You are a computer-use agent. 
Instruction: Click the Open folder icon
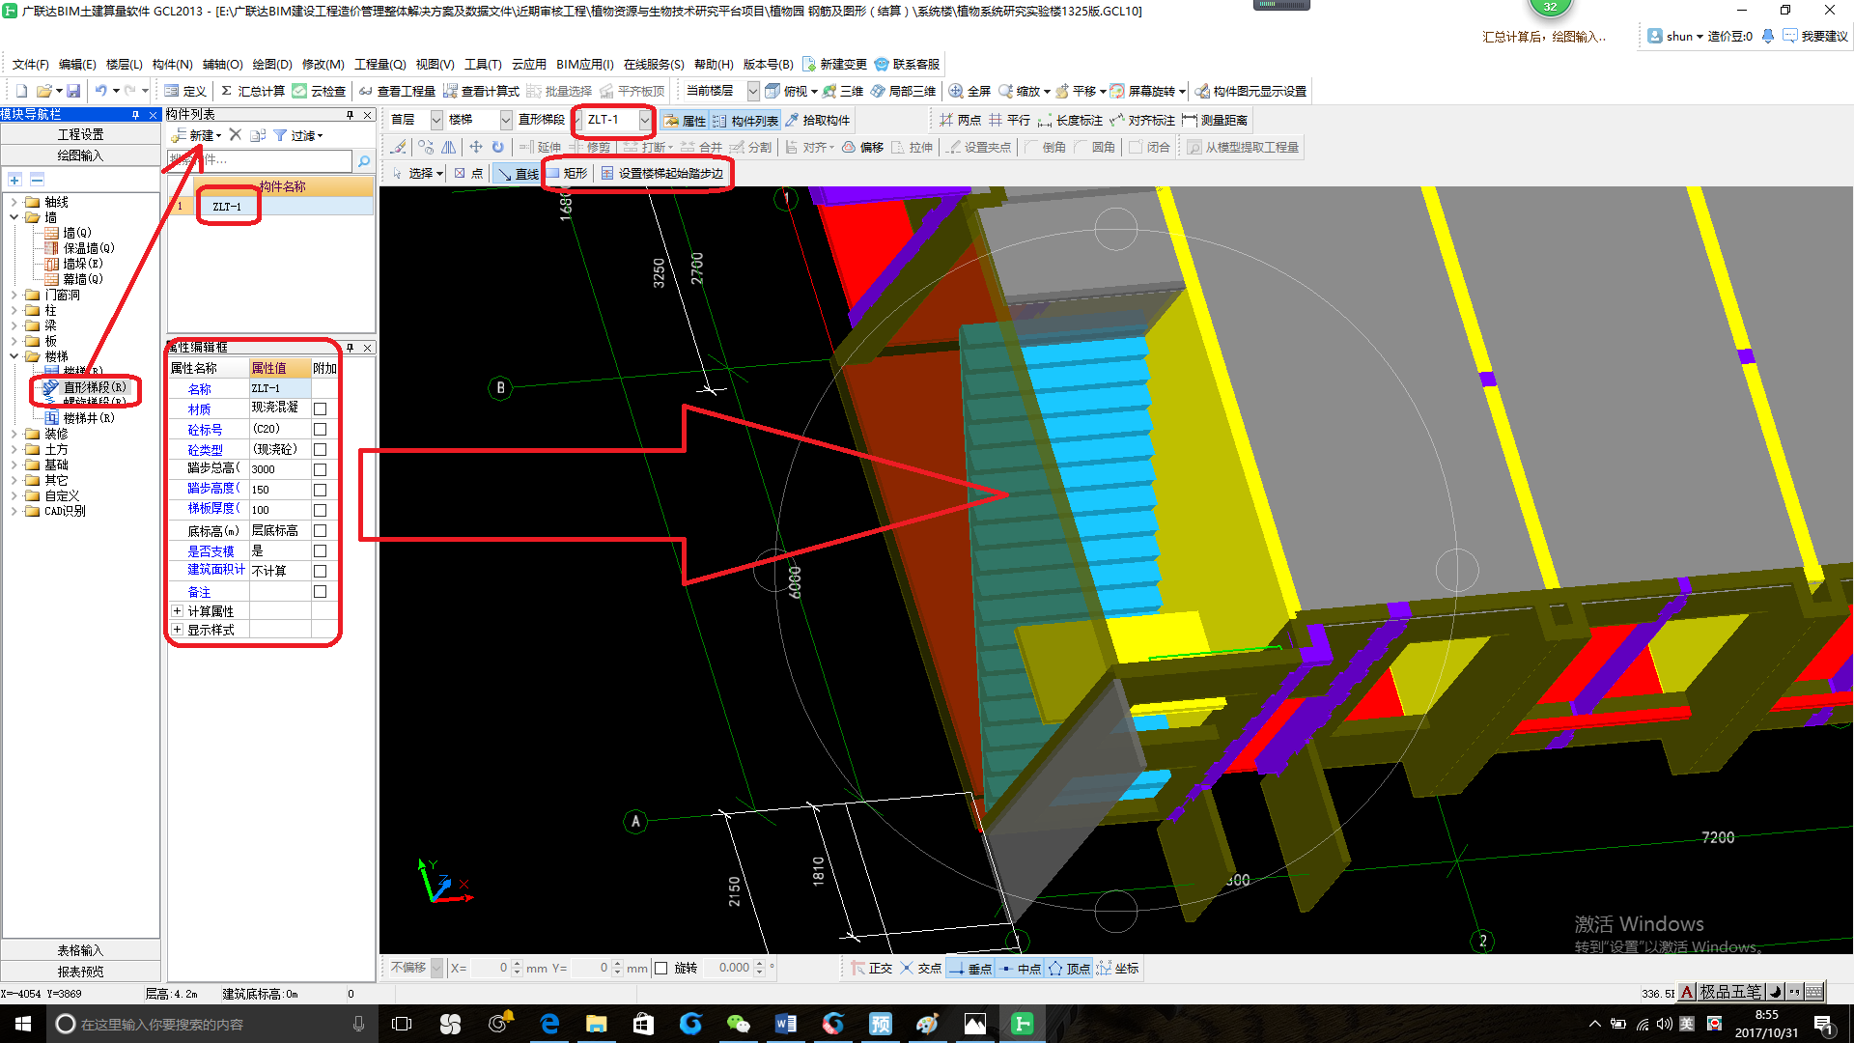(43, 91)
